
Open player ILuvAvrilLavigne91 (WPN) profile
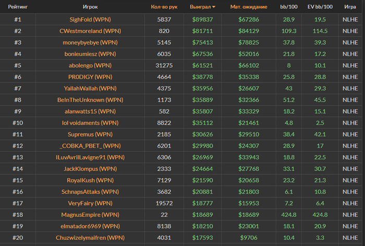point(90,157)
